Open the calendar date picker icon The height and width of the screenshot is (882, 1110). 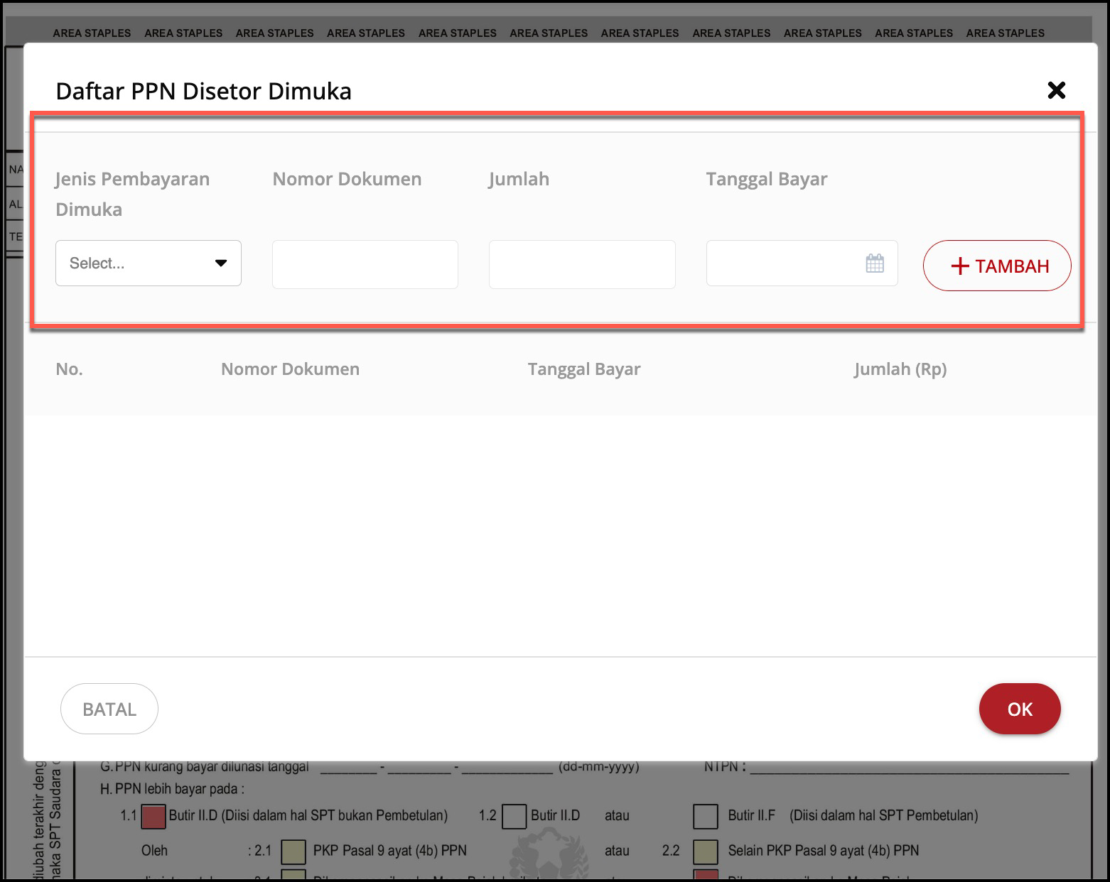tap(875, 263)
